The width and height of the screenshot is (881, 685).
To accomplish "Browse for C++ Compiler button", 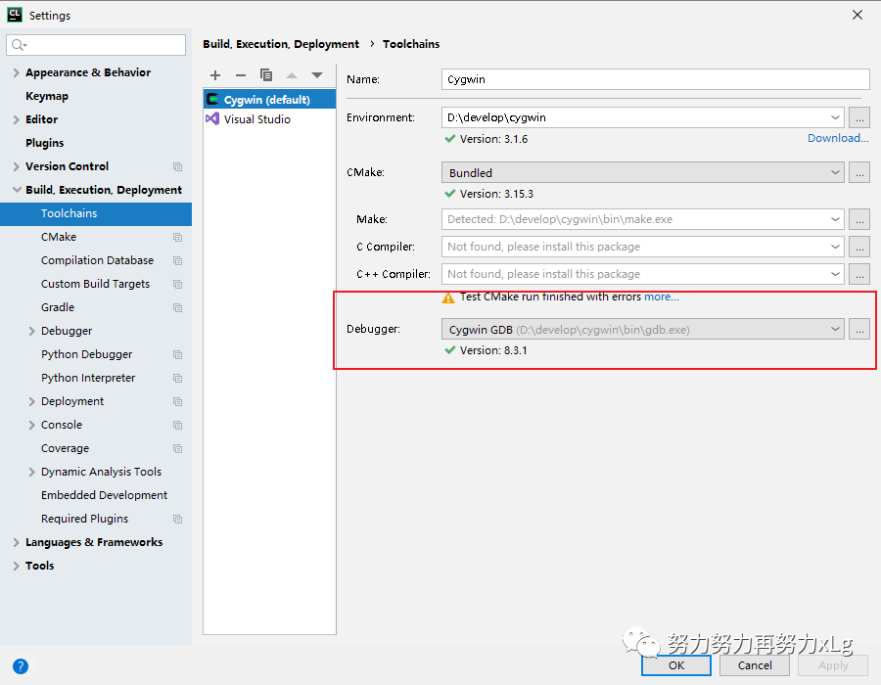I will coord(859,274).
